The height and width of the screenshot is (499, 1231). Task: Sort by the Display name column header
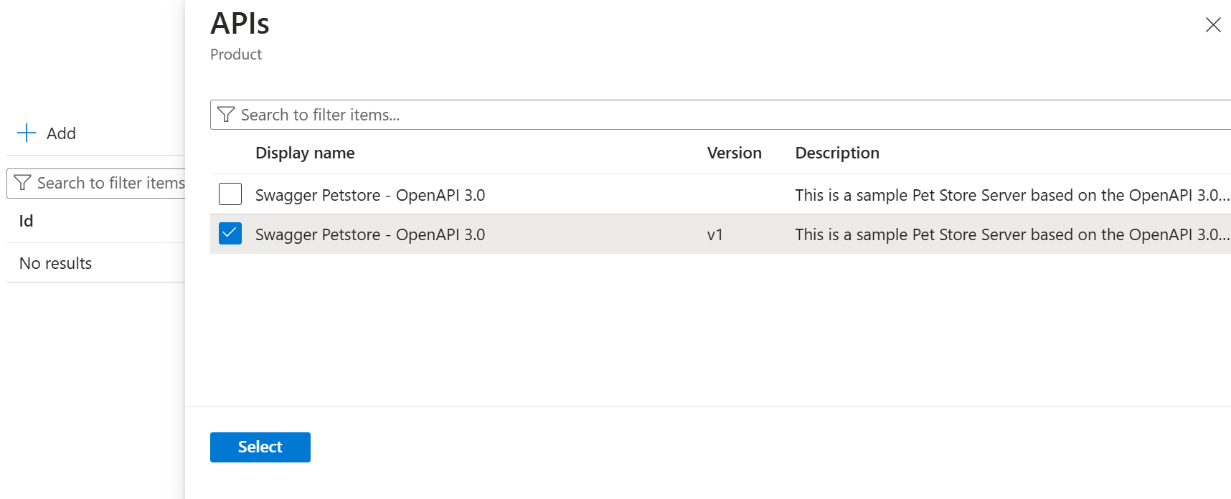305,153
